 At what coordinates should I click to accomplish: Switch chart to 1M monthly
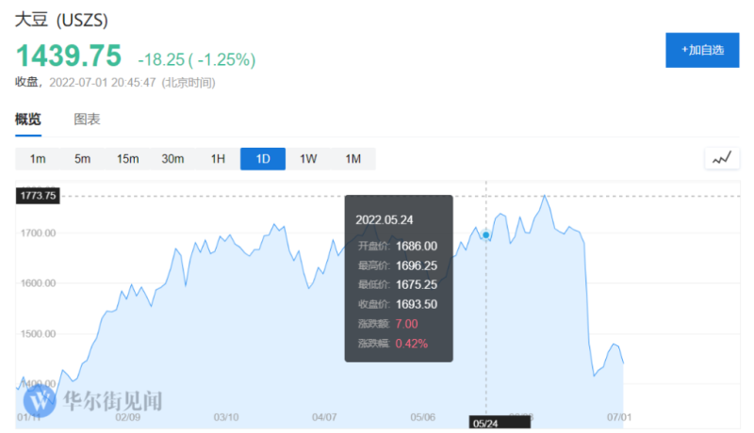(x=353, y=159)
